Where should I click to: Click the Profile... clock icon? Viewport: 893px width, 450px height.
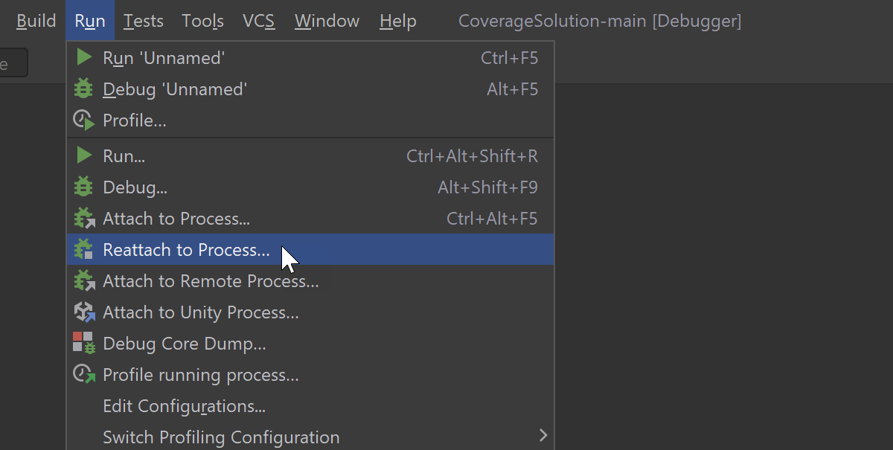point(83,120)
